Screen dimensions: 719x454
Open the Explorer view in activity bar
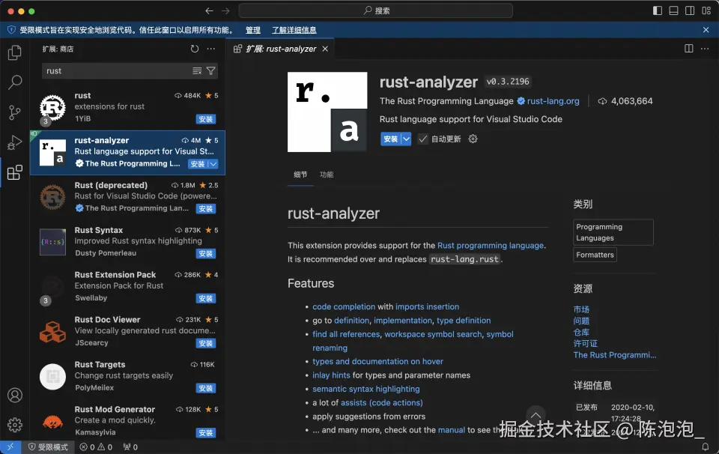pos(15,52)
